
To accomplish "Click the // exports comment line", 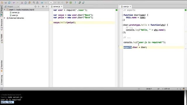I will (129, 10).
